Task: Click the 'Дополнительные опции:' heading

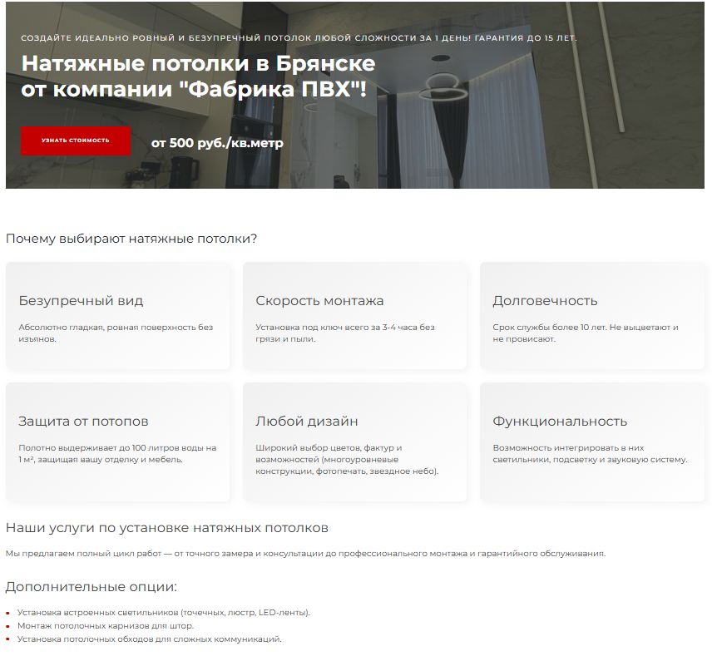Action: tap(91, 587)
